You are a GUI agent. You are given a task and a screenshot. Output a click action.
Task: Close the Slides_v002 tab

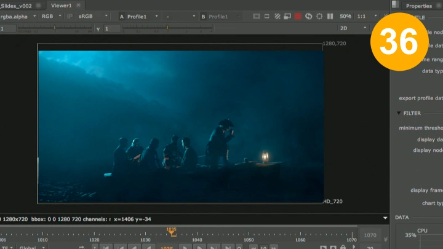38,6
